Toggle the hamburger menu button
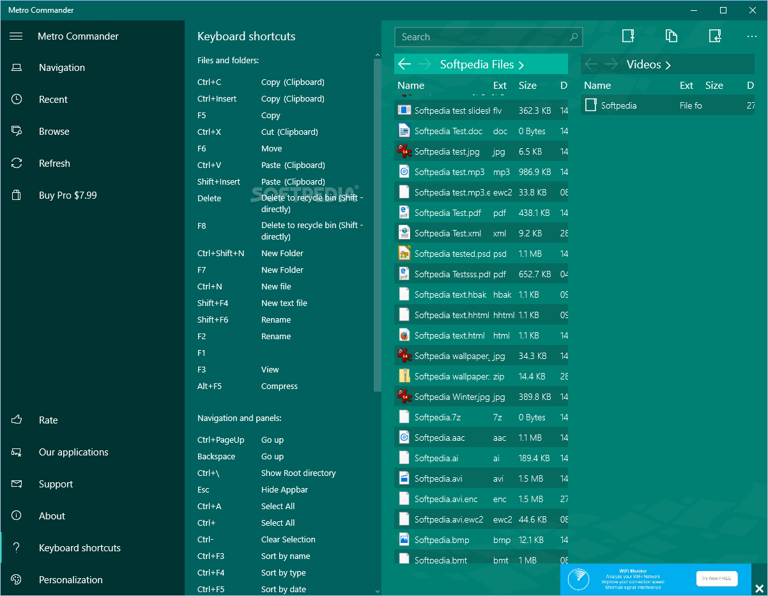The image size is (768, 596). click(x=16, y=36)
